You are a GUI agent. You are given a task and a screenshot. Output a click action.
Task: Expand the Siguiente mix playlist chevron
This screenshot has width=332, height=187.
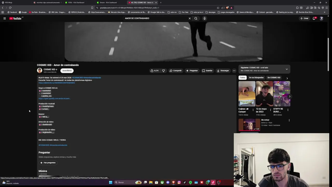[287, 69]
